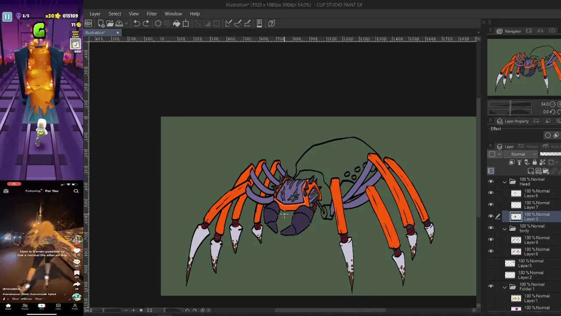Viewport: 561px width, 316px height.
Task: Switch to the History tab
Action: tap(529, 147)
